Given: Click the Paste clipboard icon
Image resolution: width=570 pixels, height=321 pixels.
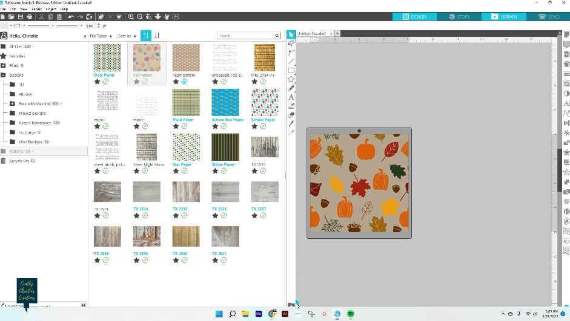Looking at the screenshot, I should 59,17.
